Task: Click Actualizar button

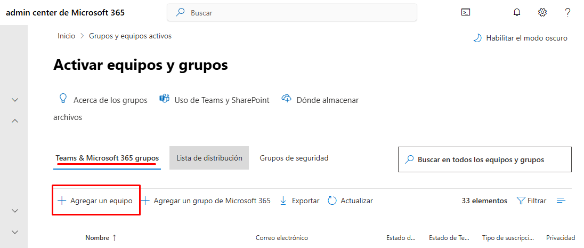Action: point(350,201)
